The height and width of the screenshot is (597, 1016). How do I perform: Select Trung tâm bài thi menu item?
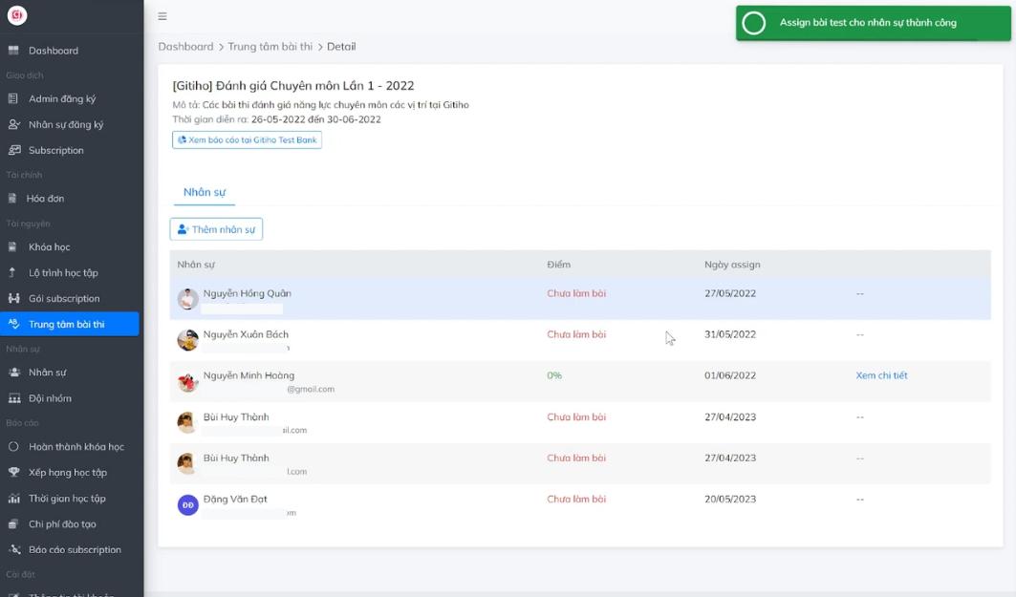click(x=66, y=325)
